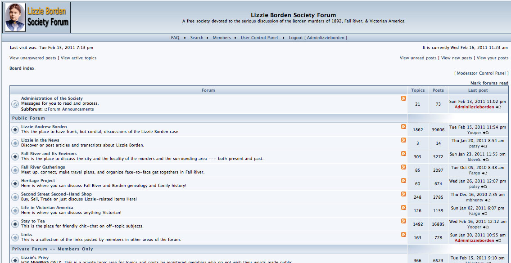Image resolution: width=511 pixels, height=263 pixels.
Task: Click topic count 1862
Action: [418, 130]
